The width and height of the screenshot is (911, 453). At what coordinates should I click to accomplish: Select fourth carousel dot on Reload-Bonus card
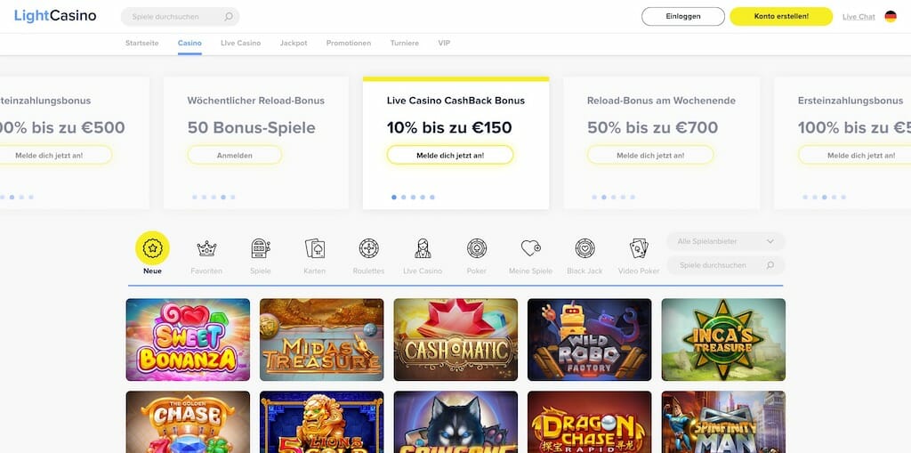pyautogui.click(x=223, y=198)
